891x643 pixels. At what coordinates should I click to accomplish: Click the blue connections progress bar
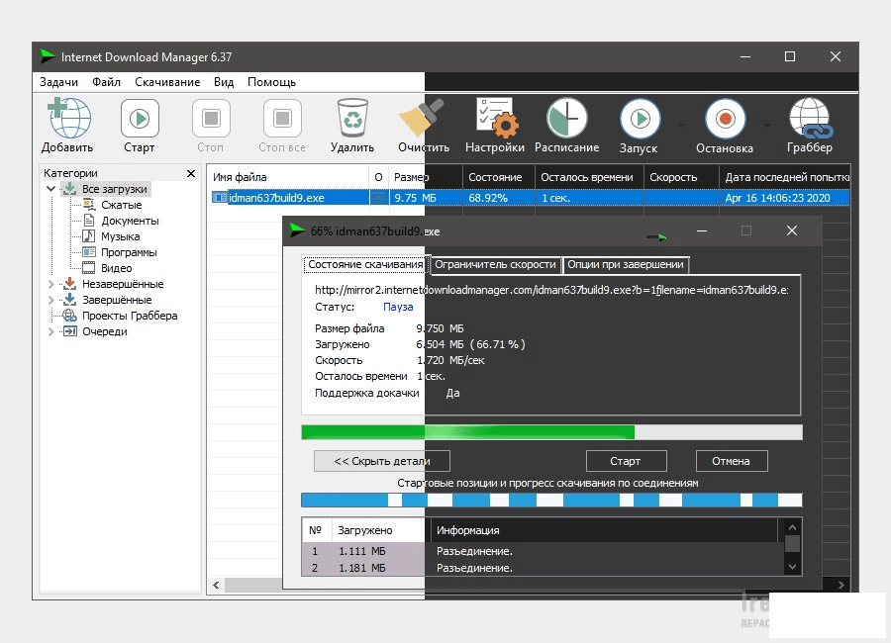tap(551, 501)
